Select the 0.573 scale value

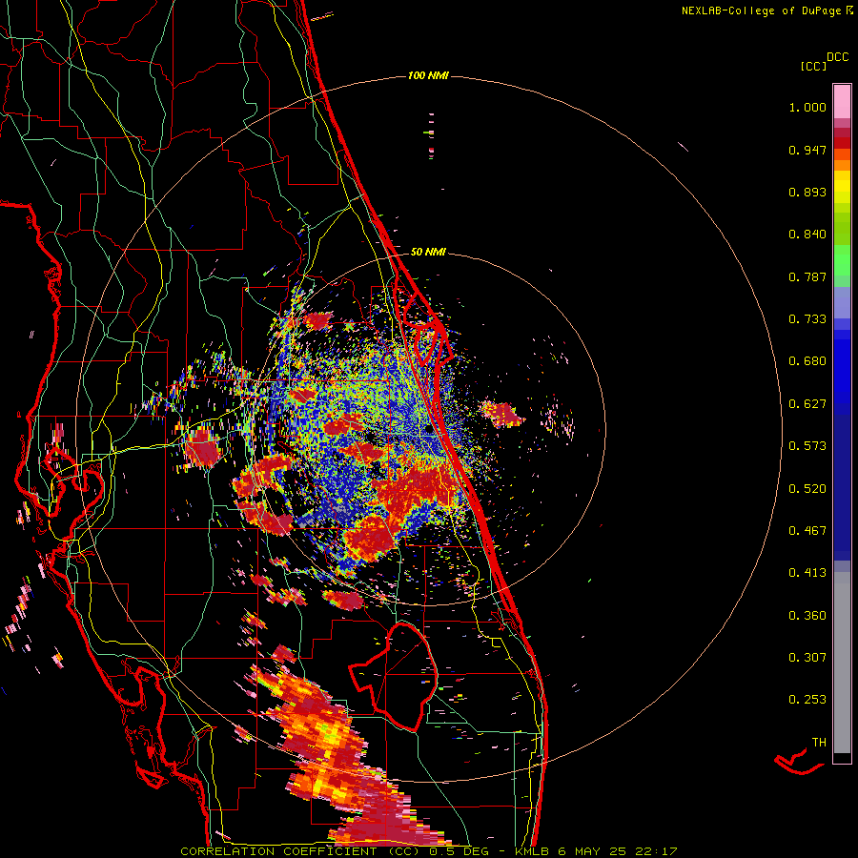(807, 446)
